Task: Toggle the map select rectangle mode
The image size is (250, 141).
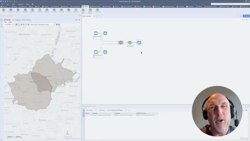Action: tap(18, 25)
